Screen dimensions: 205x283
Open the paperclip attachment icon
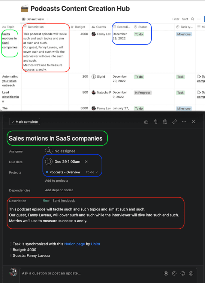pyautogui.click(x=155, y=122)
